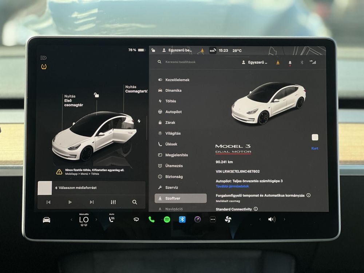Tap info icon beside Standard Connectivity
The width and height of the screenshot is (364, 273).
click(x=256, y=209)
